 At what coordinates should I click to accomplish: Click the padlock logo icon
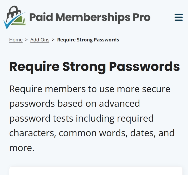coord(15,17)
